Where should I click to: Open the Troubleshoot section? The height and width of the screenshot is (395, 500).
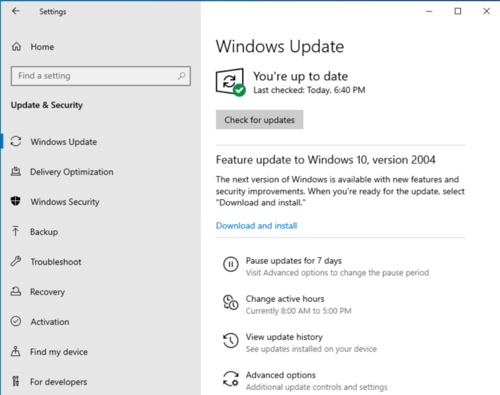pos(56,262)
